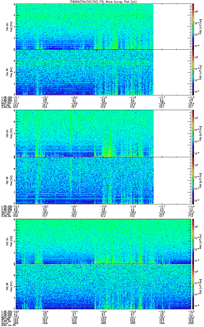The height and width of the screenshot is (327, 204).
Task: Click the 1840 time tick label
Action: [x=74, y=323]
